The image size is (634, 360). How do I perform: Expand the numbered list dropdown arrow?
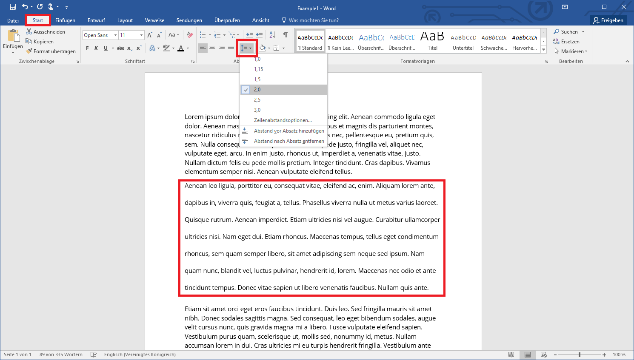[224, 35]
